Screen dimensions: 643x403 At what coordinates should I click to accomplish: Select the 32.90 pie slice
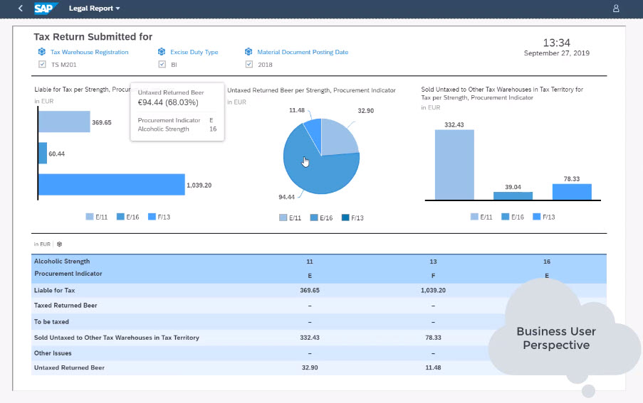coord(338,139)
